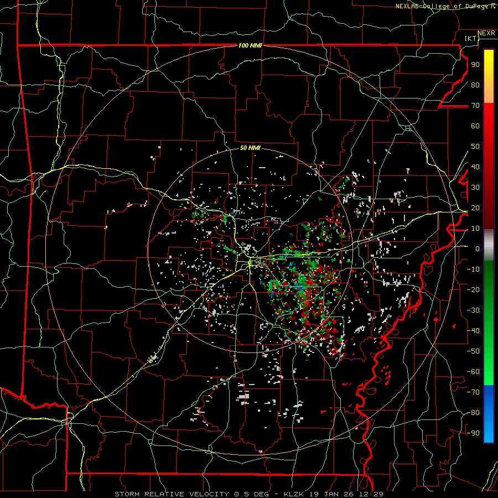Click the STORM RELATIVE VELOCITY caption text

172,494
